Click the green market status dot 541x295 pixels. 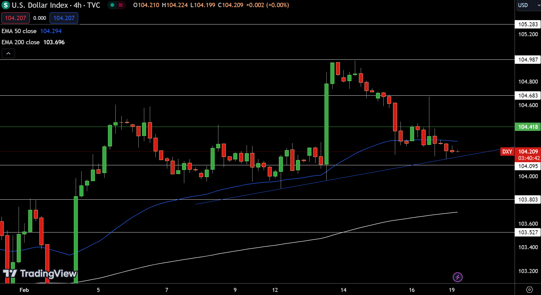pos(112,5)
